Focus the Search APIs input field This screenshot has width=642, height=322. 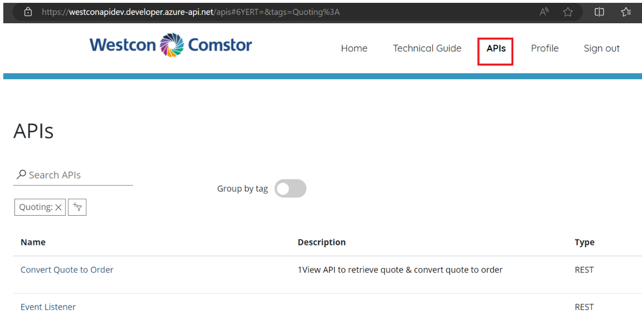pos(78,175)
